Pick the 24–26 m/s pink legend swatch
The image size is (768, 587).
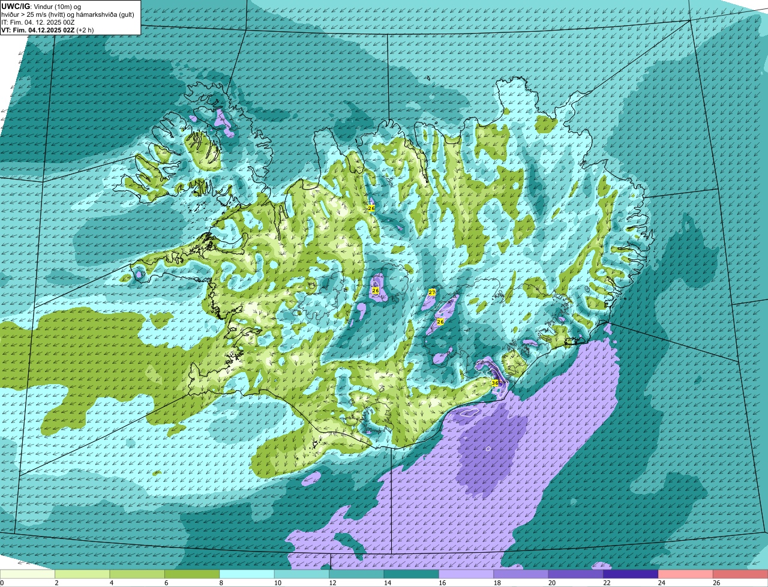pos(686,574)
